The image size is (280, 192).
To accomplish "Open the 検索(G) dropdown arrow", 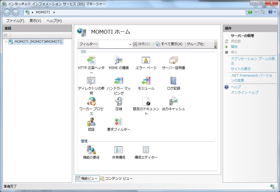I will click(154, 44).
